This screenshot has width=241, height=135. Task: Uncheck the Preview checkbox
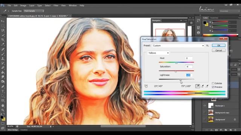pos(213,87)
